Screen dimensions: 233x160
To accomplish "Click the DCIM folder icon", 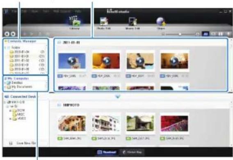I will [15, 111].
